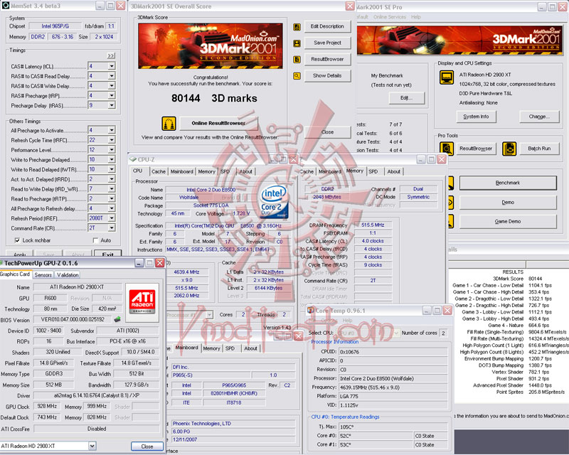Click the Save Project floppy icon

(297, 43)
